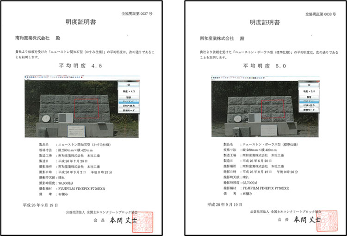
Task: Click the output (へ出力) button in right dialog
Action: [x=309, y=106]
